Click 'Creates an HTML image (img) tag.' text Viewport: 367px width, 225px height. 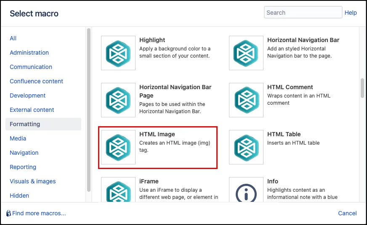click(175, 146)
